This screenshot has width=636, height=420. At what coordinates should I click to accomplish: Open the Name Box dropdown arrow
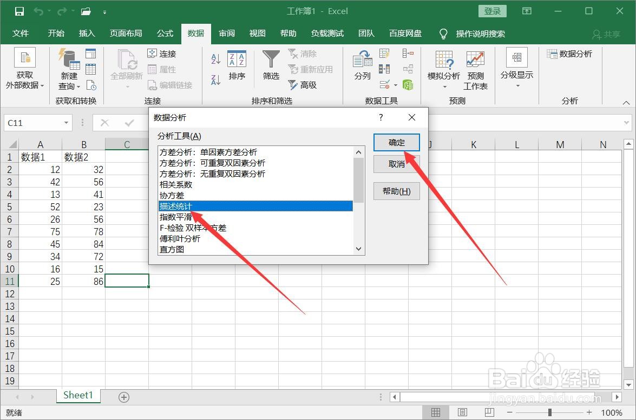(x=66, y=123)
